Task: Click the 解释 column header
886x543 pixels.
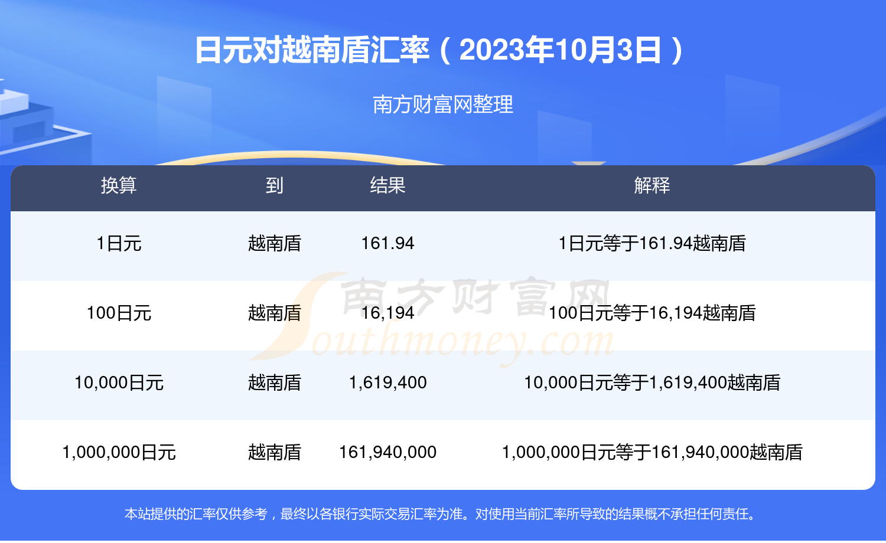Action: click(x=652, y=185)
